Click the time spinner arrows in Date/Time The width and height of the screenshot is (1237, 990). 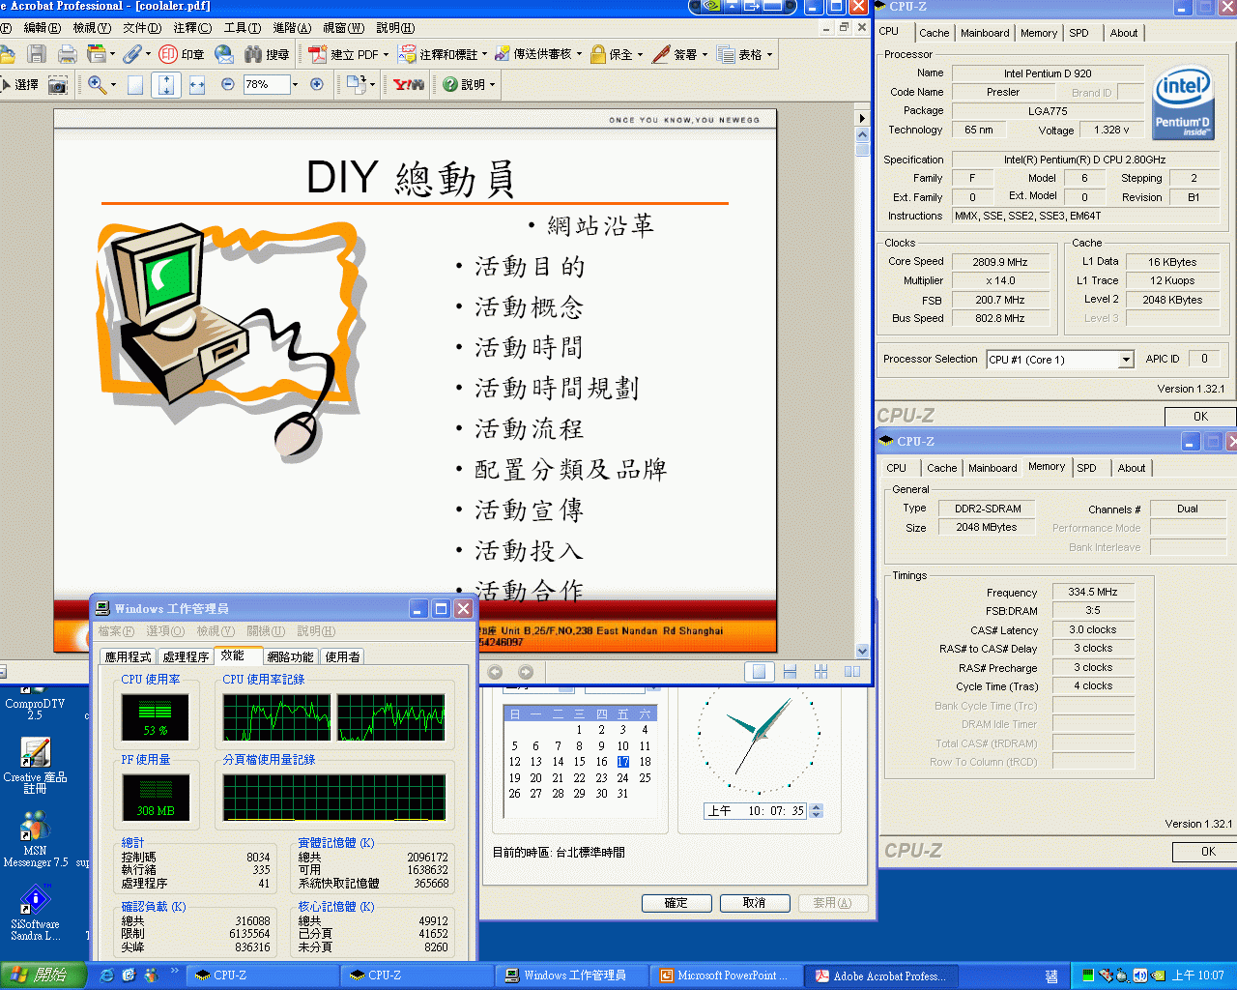point(817,811)
